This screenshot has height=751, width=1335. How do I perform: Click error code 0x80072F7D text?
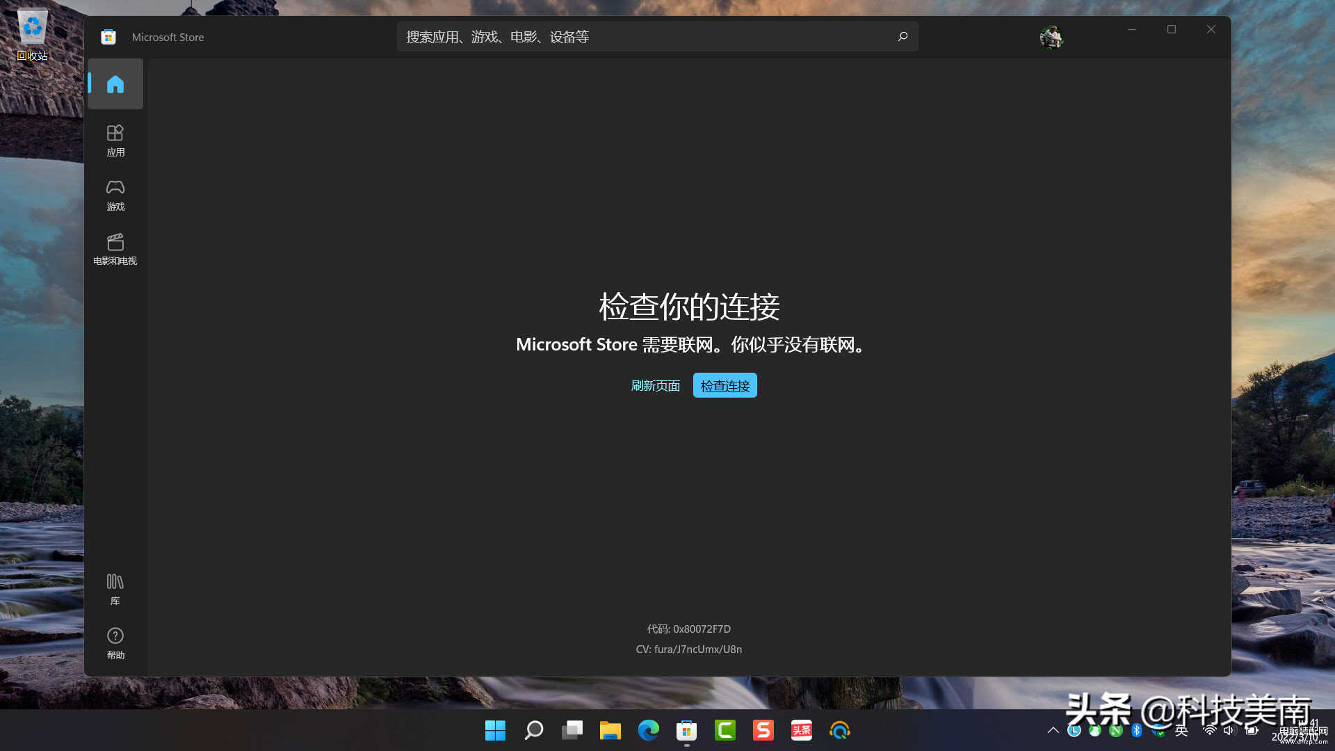coord(688,629)
